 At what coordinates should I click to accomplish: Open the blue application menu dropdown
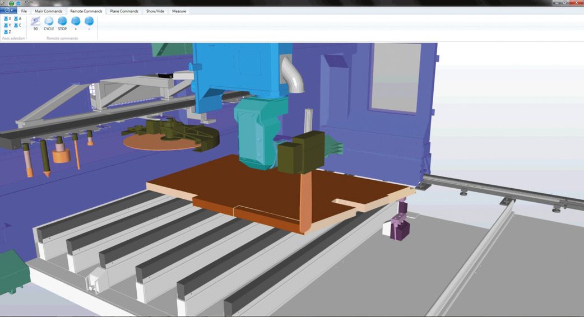[8, 11]
